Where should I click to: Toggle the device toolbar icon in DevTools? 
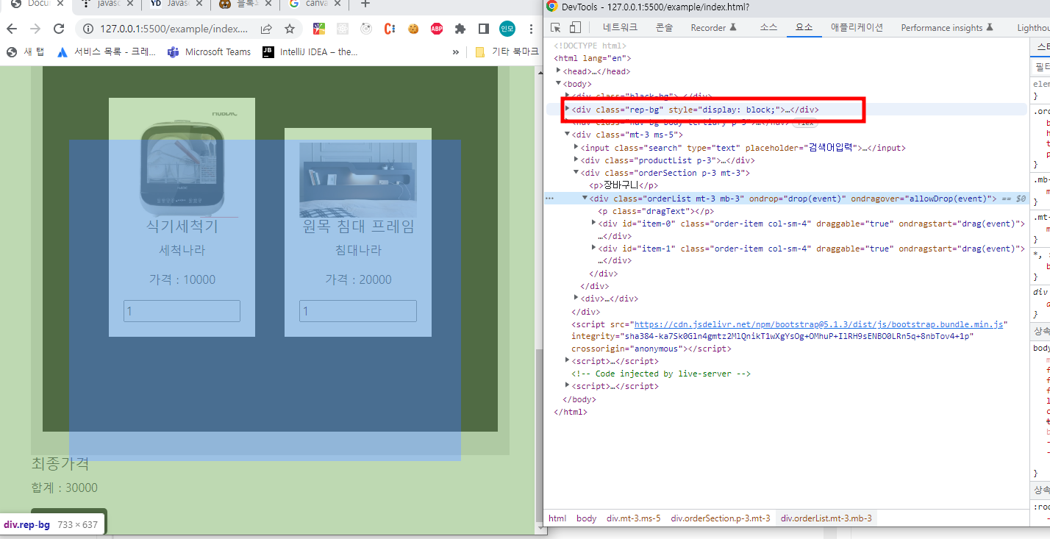click(575, 28)
